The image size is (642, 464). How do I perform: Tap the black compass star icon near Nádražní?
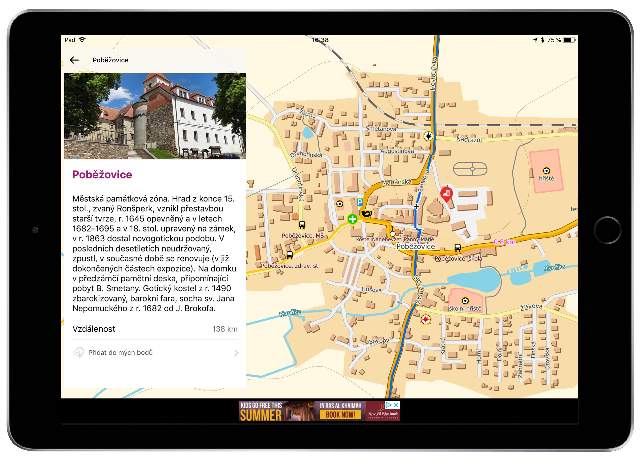click(x=428, y=136)
